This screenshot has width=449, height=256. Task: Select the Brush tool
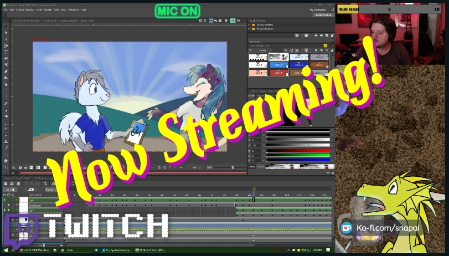coord(6,39)
